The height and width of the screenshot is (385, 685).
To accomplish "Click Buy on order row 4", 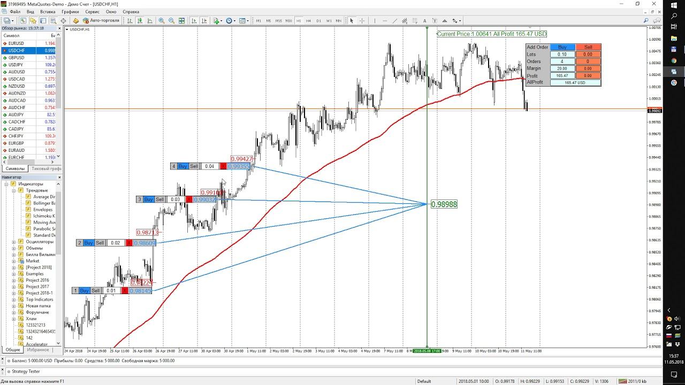I will click(183, 166).
